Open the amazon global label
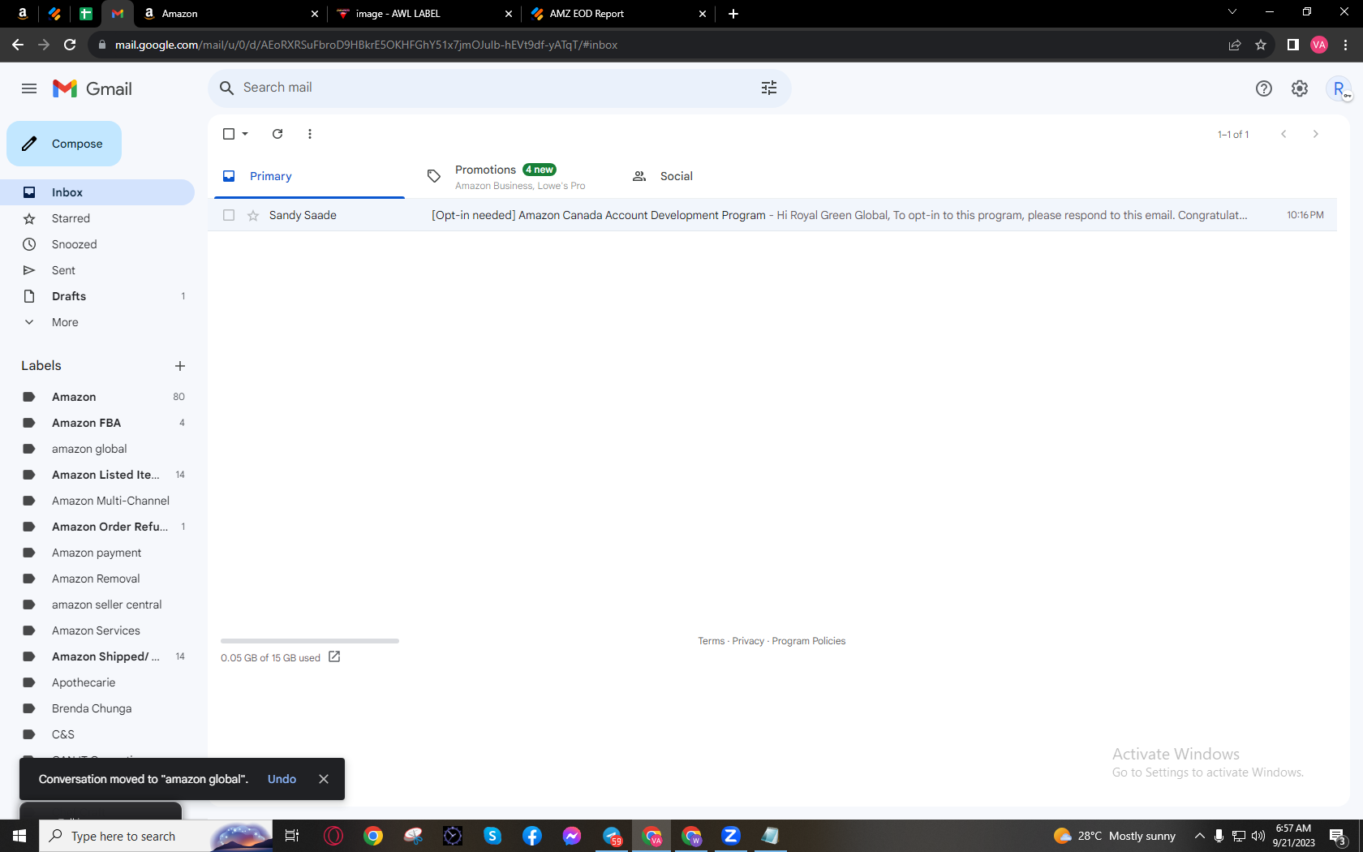This screenshot has height=852, width=1363. [97, 449]
